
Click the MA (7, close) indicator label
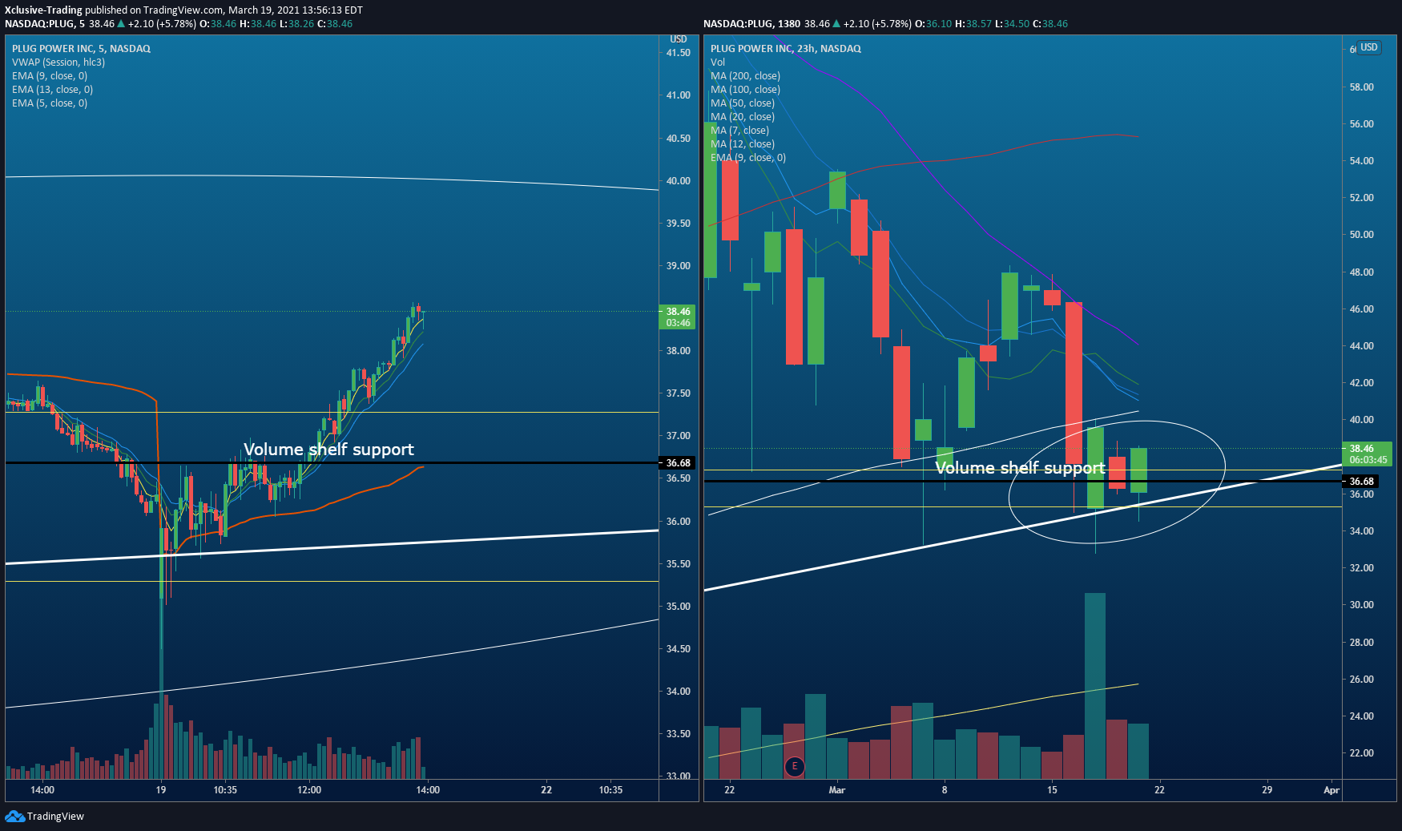click(739, 131)
